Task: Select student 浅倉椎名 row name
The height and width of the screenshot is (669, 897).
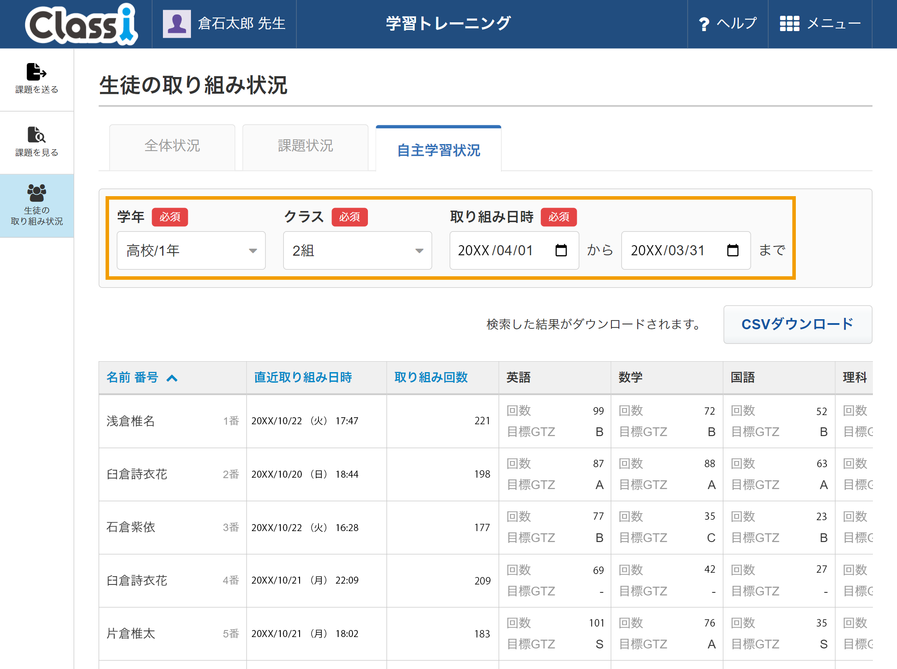Action: click(131, 421)
